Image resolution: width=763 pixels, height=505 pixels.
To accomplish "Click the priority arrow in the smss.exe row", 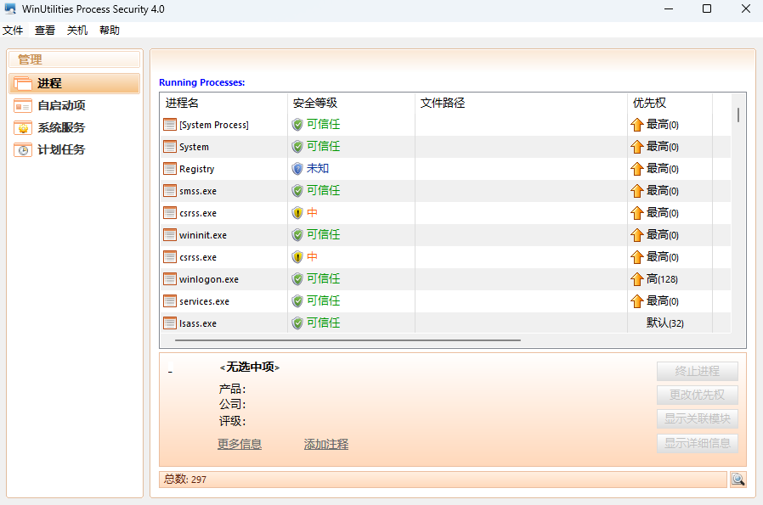I will [637, 191].
